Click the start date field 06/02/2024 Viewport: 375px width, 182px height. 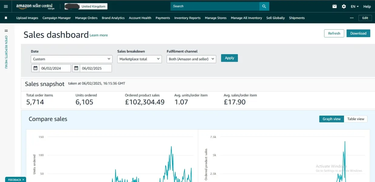(x=55, y=68)
